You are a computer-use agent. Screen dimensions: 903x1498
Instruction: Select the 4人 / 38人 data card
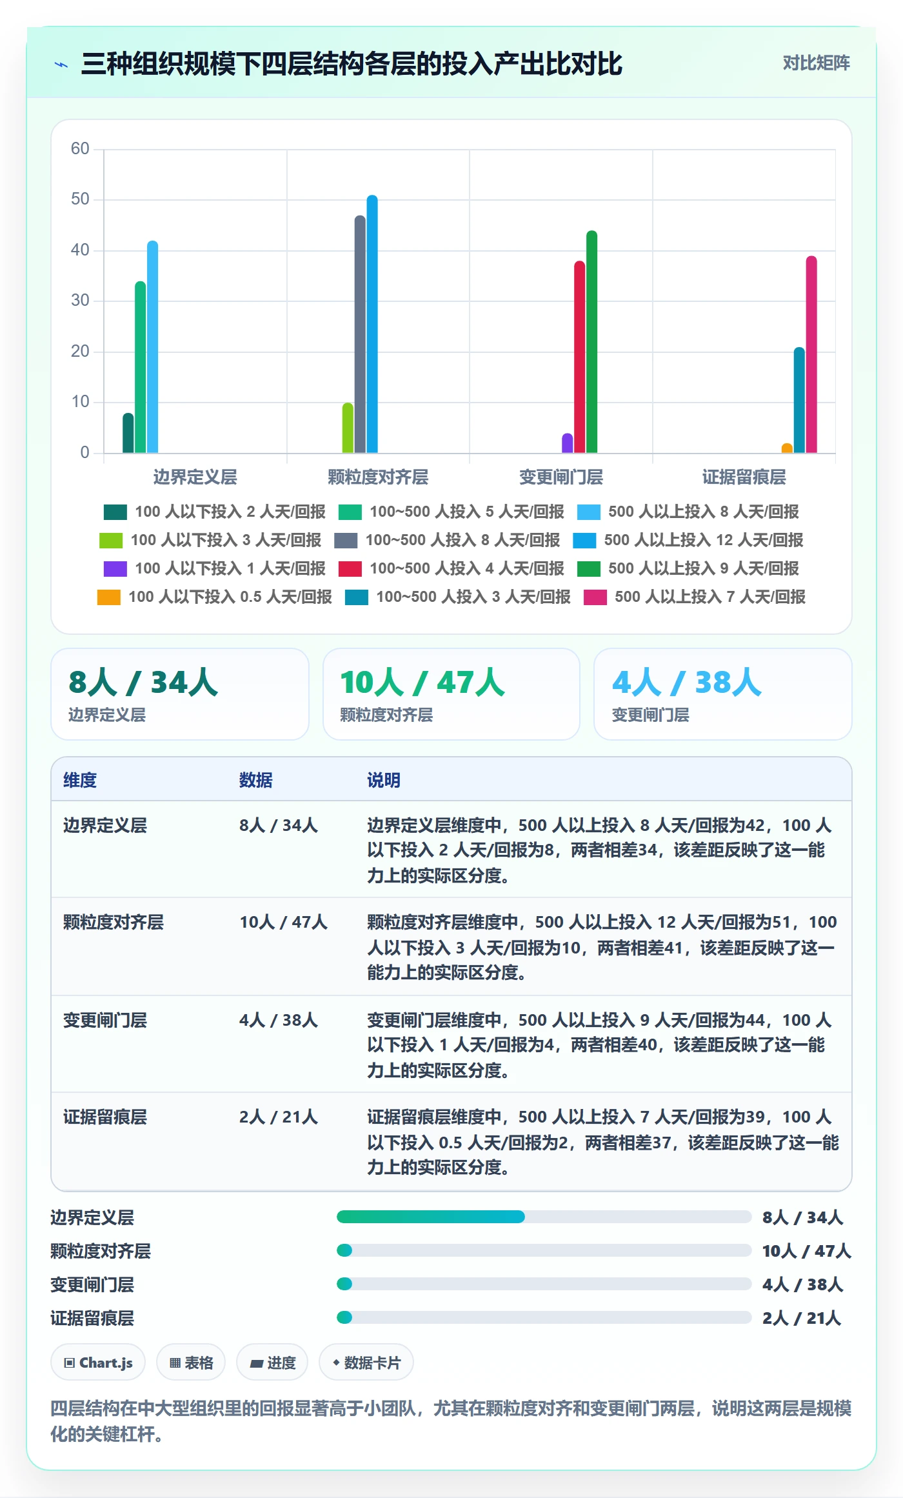pos(723,694)
